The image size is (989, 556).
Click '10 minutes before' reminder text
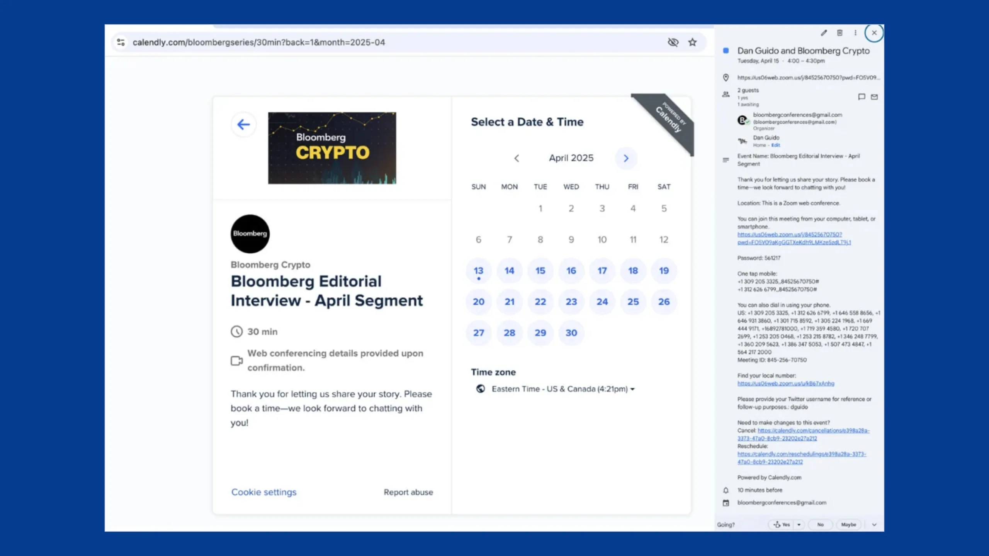point(760,490)
